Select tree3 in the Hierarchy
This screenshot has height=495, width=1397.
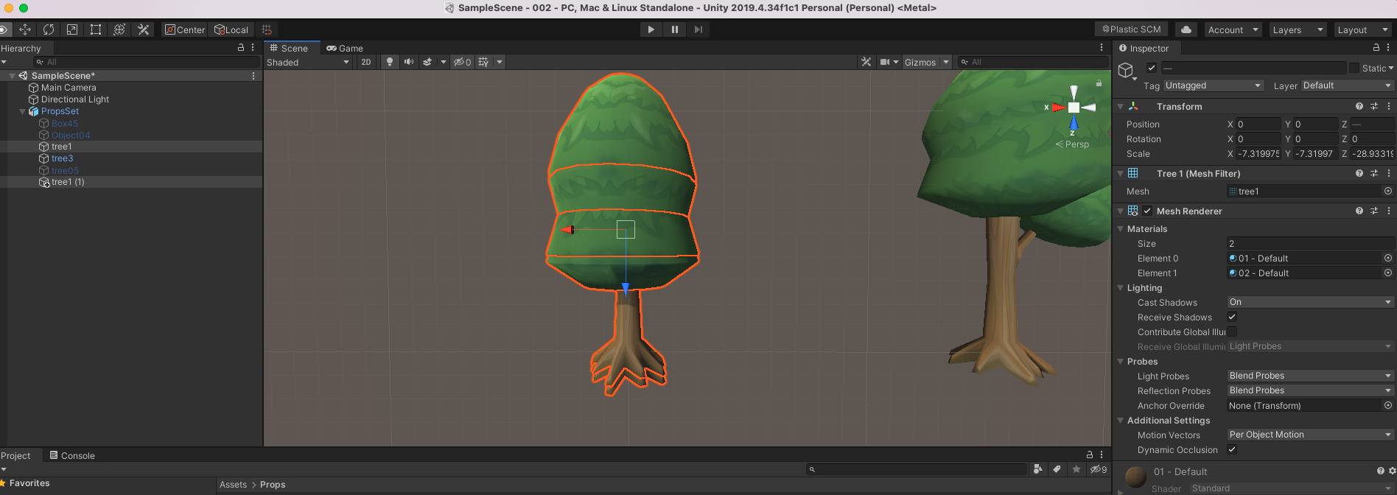coord(62,158)
